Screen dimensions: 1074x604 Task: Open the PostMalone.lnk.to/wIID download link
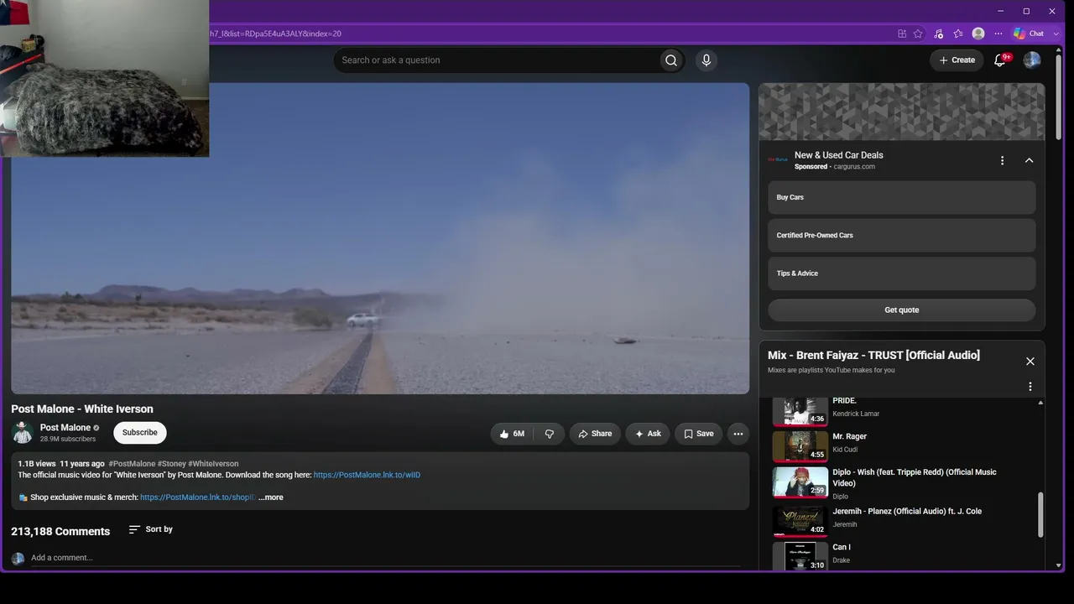pyautogui.click(x=367, y=475)
